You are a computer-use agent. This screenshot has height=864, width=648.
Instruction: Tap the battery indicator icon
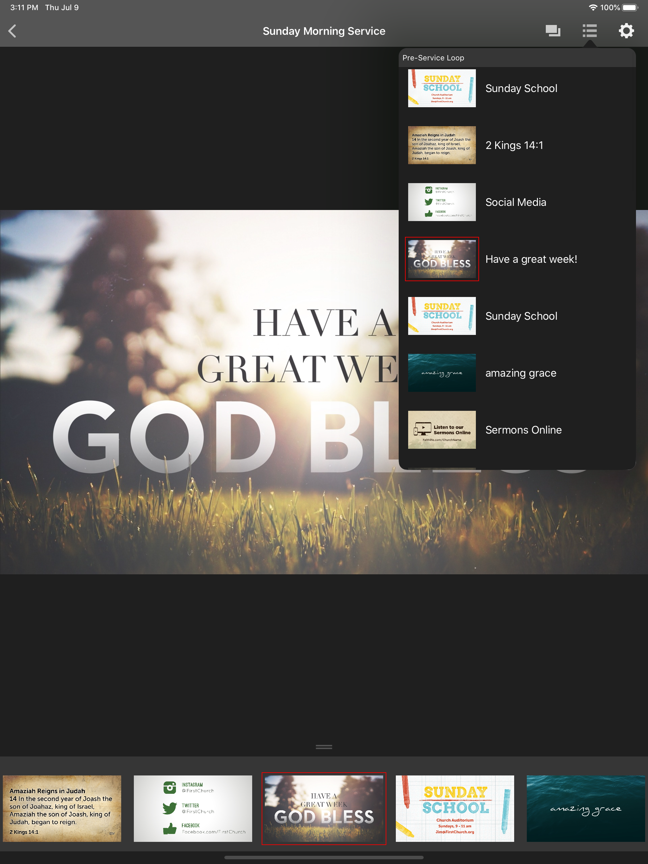pyautogui.click(x=630, y=7)
